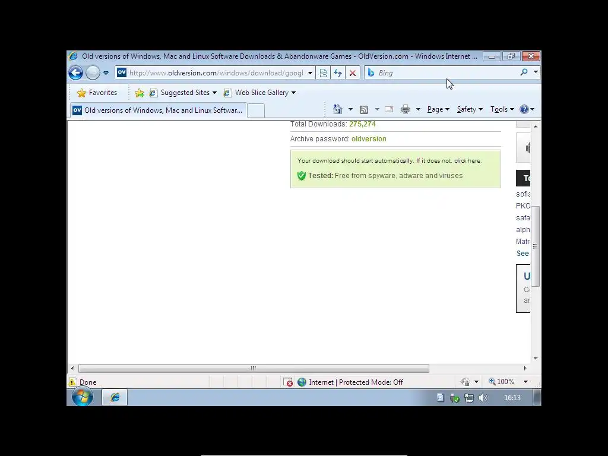Click the oldversion archive password text
The height and width of the screenshot is (456, 608).
click(369, 139)
